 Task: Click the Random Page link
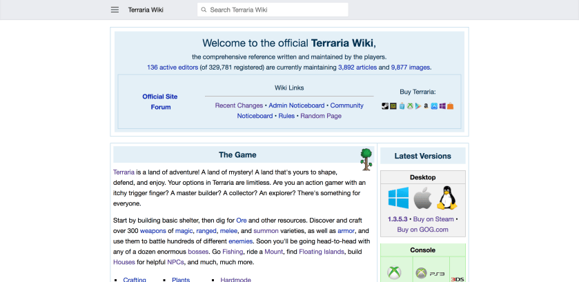point(320,116)
